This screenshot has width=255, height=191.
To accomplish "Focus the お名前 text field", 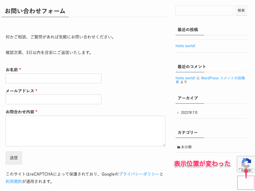I will pos(53,78).
